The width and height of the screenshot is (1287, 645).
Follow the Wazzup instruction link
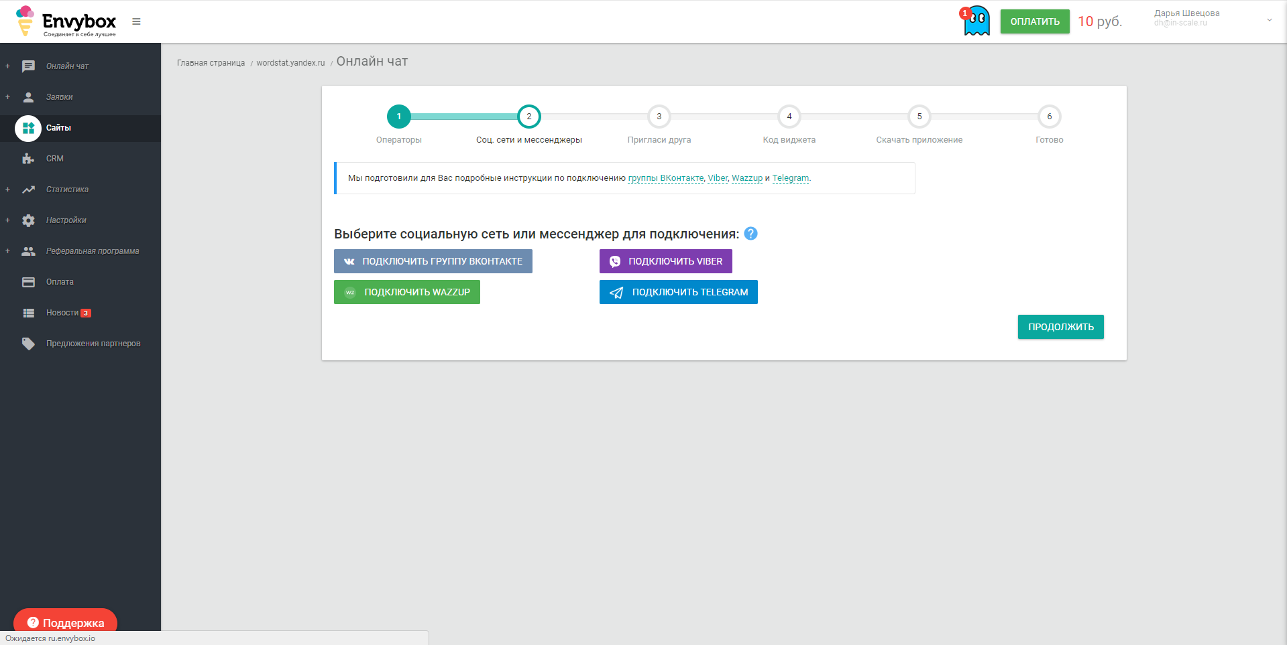[x=747, y=178]
